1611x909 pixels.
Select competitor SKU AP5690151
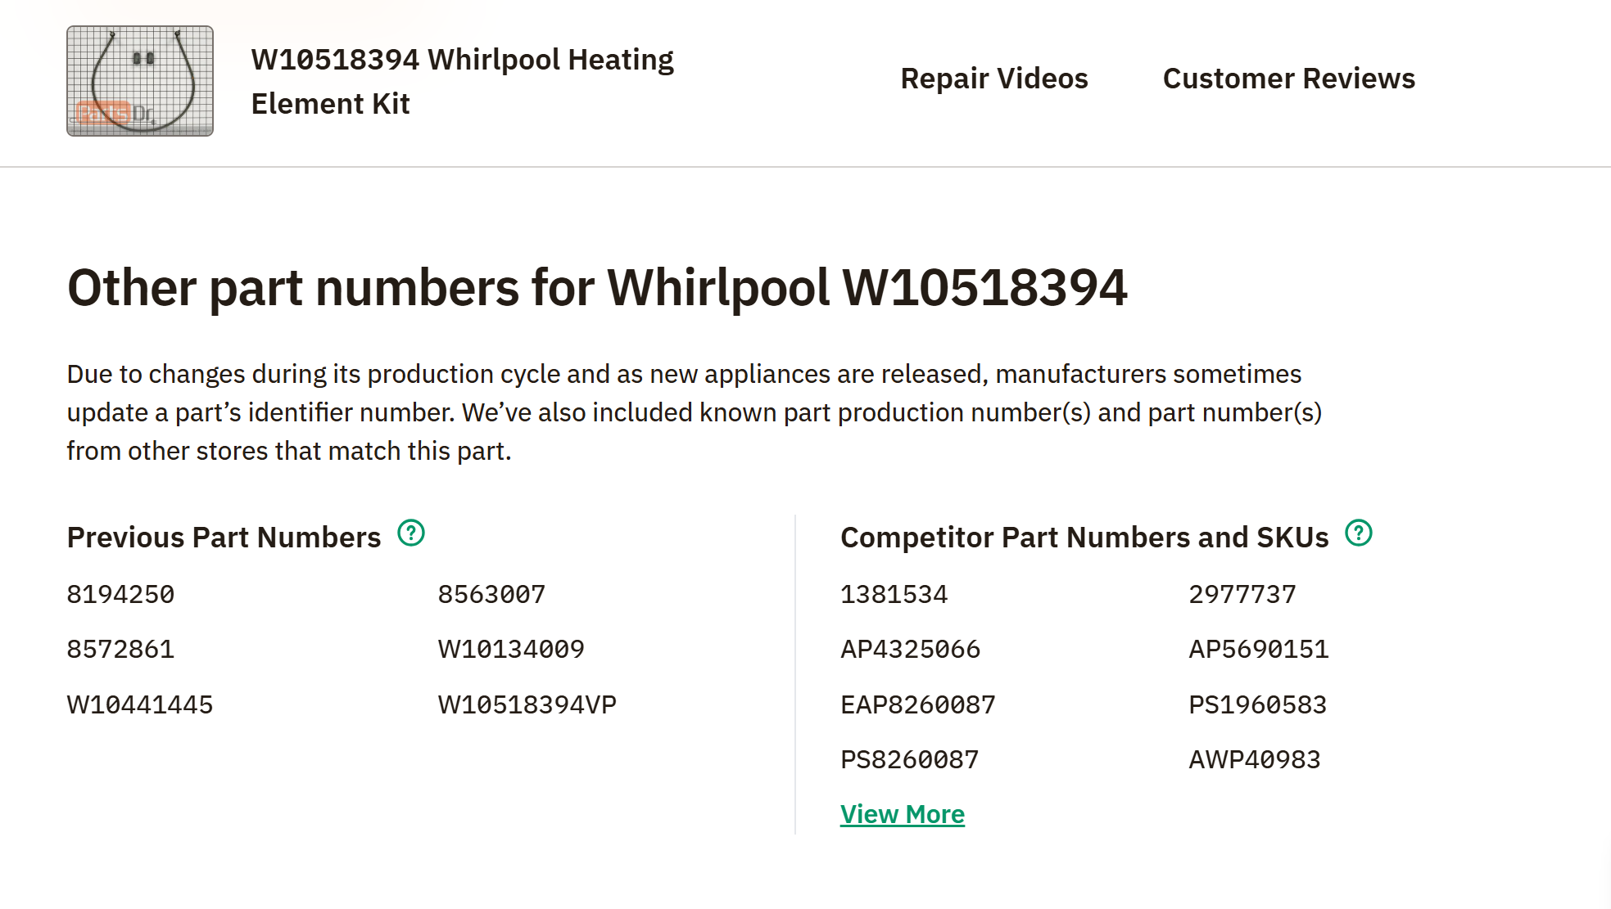coord(1259,650)
